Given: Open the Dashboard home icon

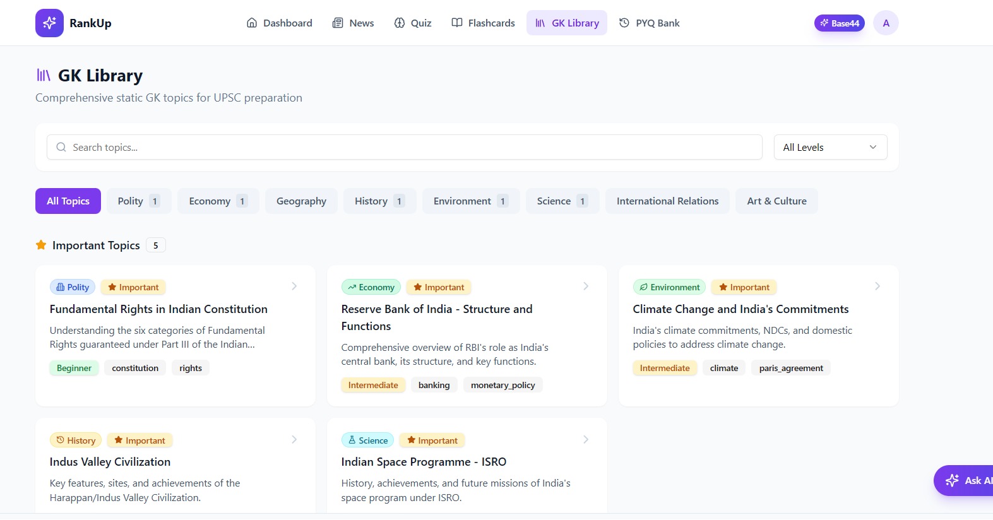Looking at the screenshot, I should [252, 23].
